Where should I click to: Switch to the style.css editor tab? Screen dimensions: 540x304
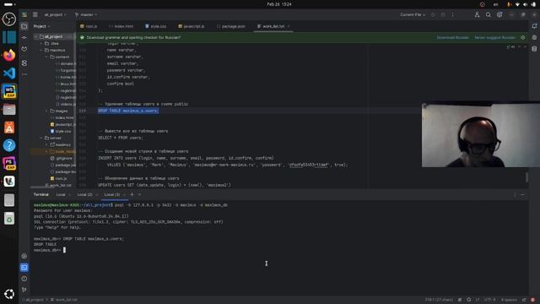155,26
